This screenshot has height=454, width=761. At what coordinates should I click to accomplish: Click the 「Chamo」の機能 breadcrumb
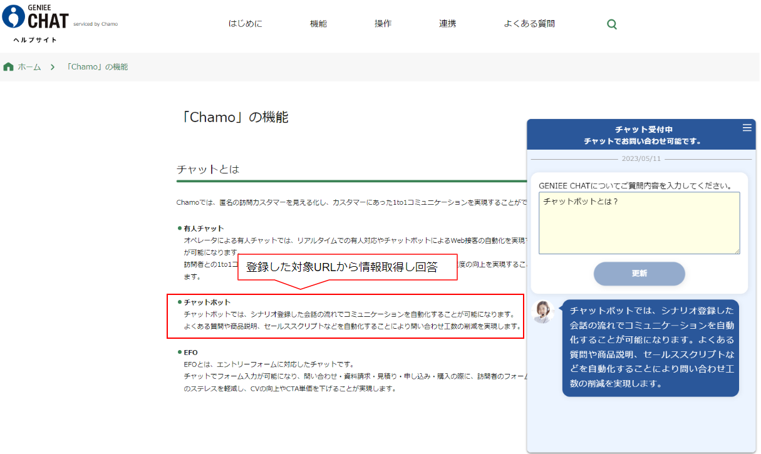pyautogui.click(x=96, y=67)
